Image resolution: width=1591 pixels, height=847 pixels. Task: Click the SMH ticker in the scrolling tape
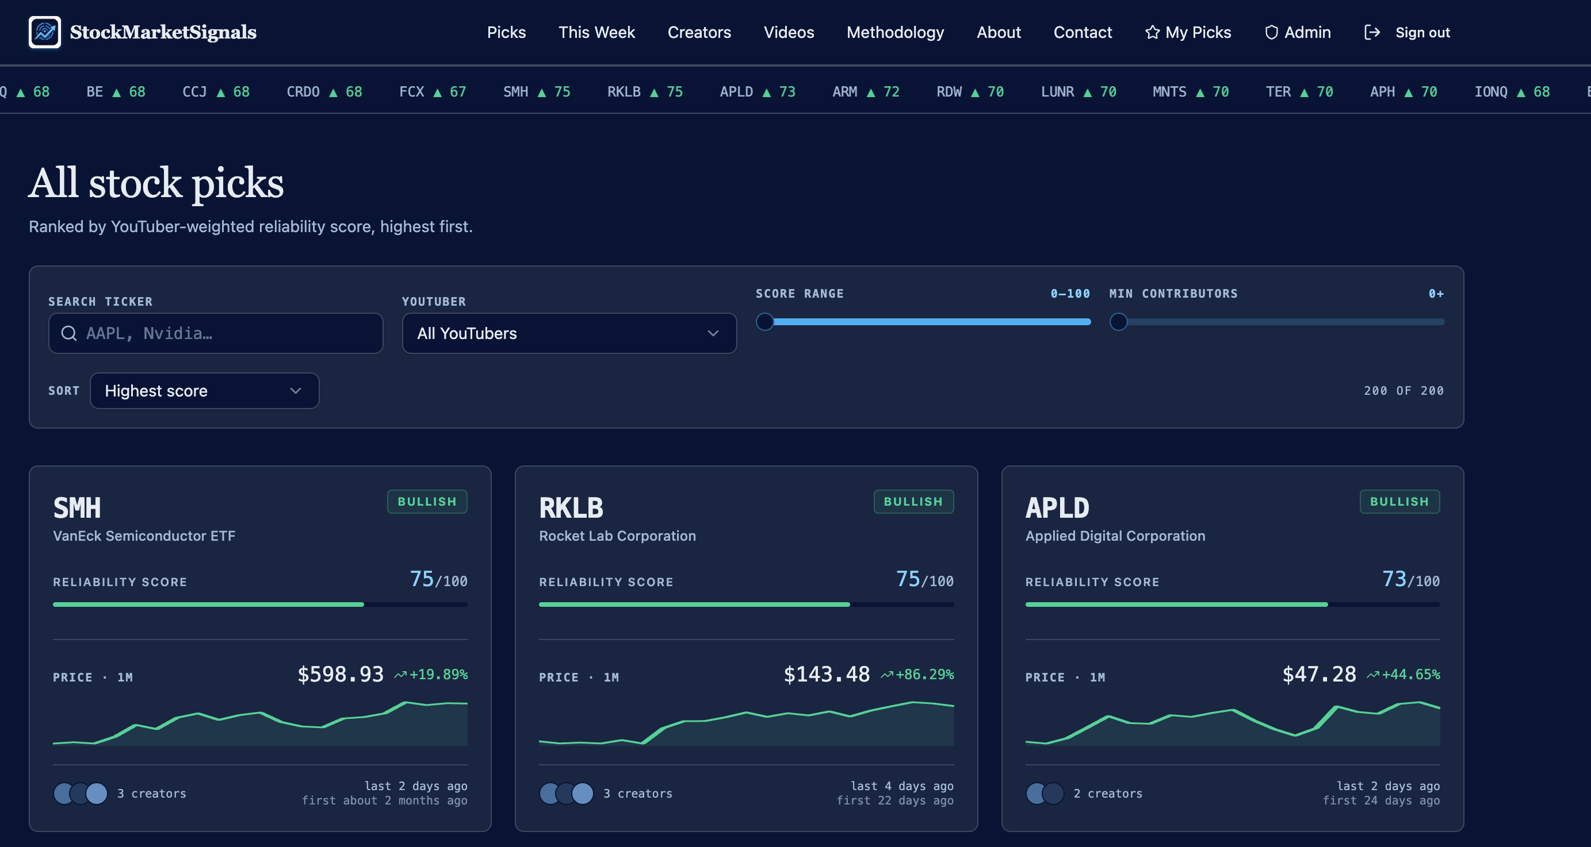click(537, 92)
